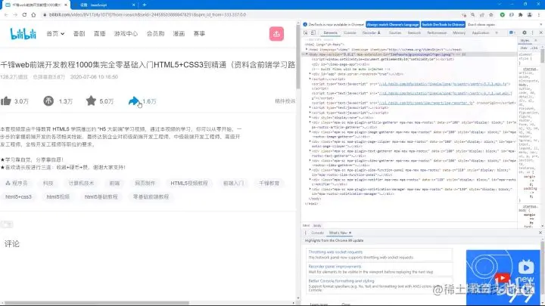This screenshot has height=306, width=545.
Task: Click the zoom magnifier in the address bar
Action: 472,14
